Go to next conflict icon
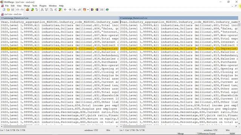241x135 pixels. (42, 10)
